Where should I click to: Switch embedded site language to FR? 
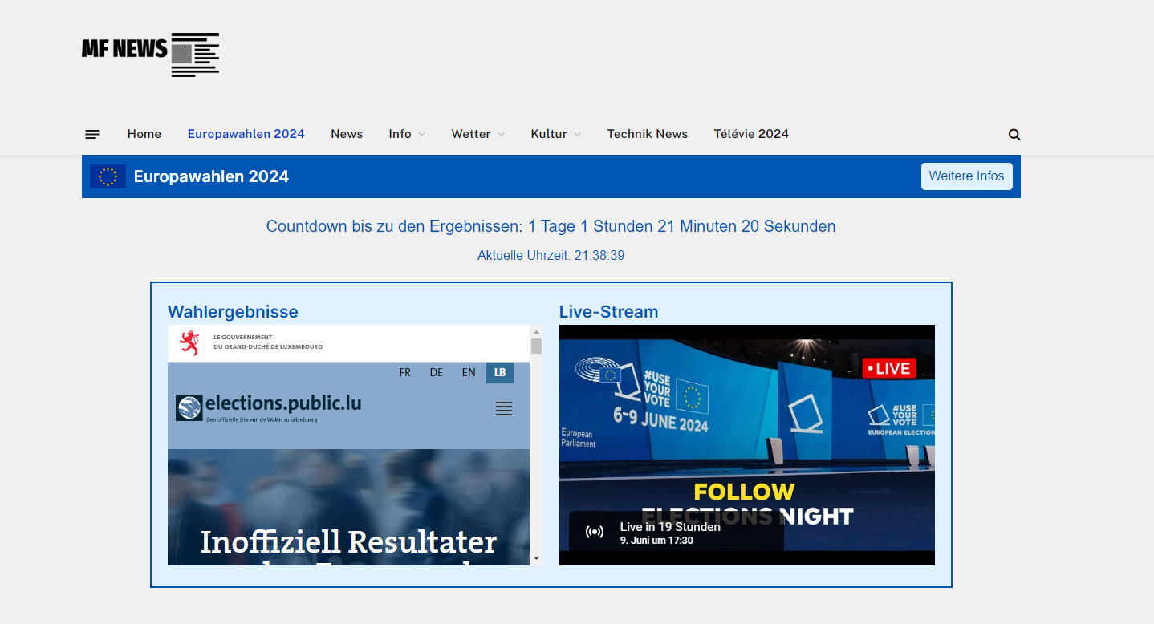405,373
